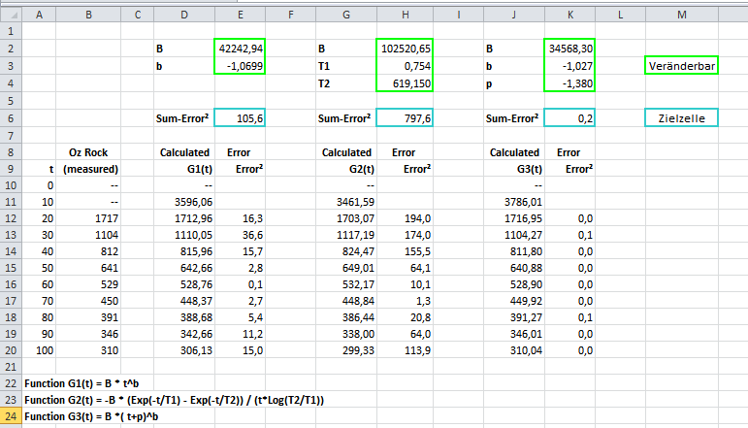This screenshot has height=428, width=748.
Task: Select column M header
Action: tap(682, 15)
